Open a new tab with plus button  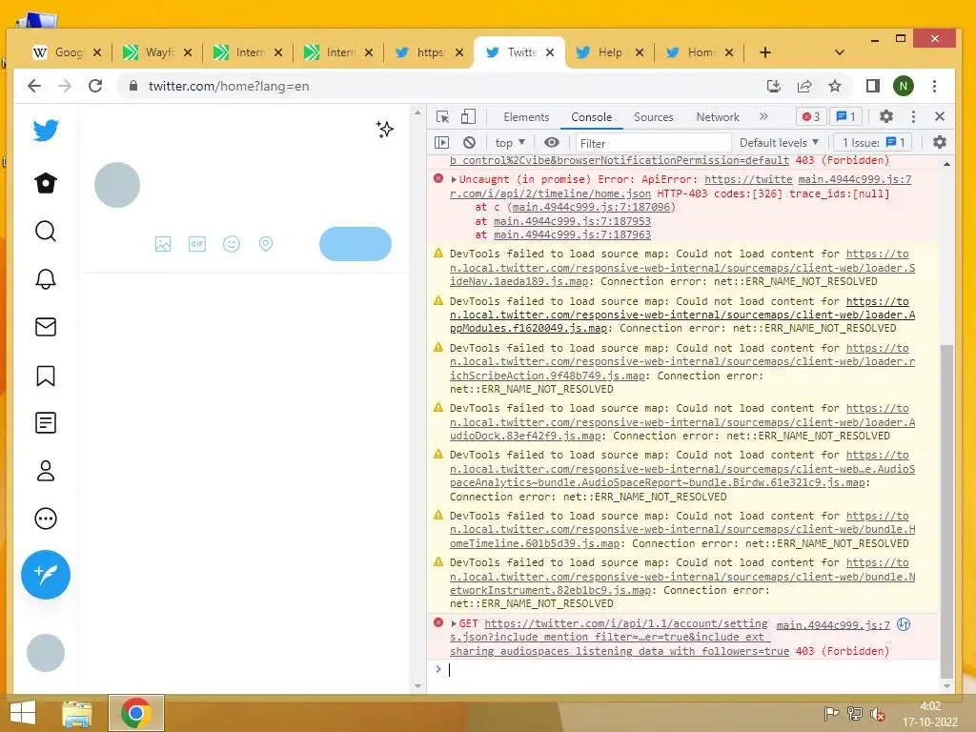coord(765,52)
